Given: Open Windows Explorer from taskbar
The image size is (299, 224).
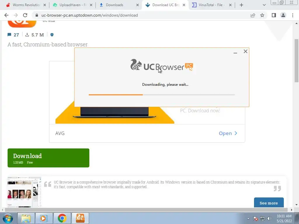Looking at the screenshot, I should tap(26, 218).
